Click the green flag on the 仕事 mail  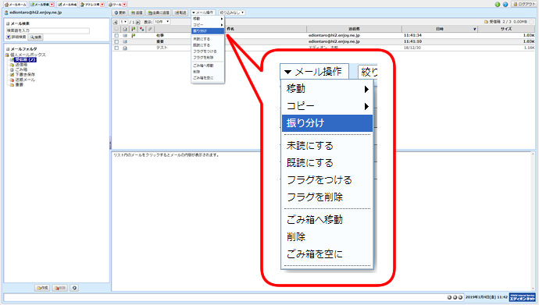pos(134,35)
